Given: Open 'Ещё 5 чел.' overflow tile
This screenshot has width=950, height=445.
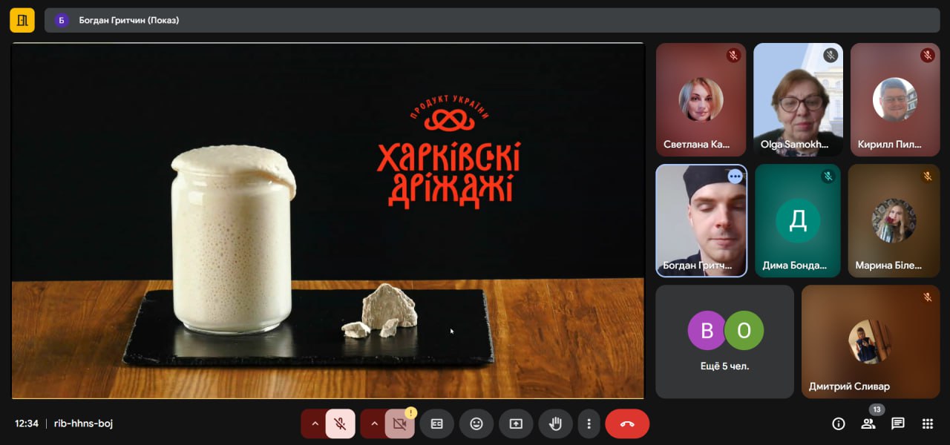Looking at the screenshot, I should point(724,341).
